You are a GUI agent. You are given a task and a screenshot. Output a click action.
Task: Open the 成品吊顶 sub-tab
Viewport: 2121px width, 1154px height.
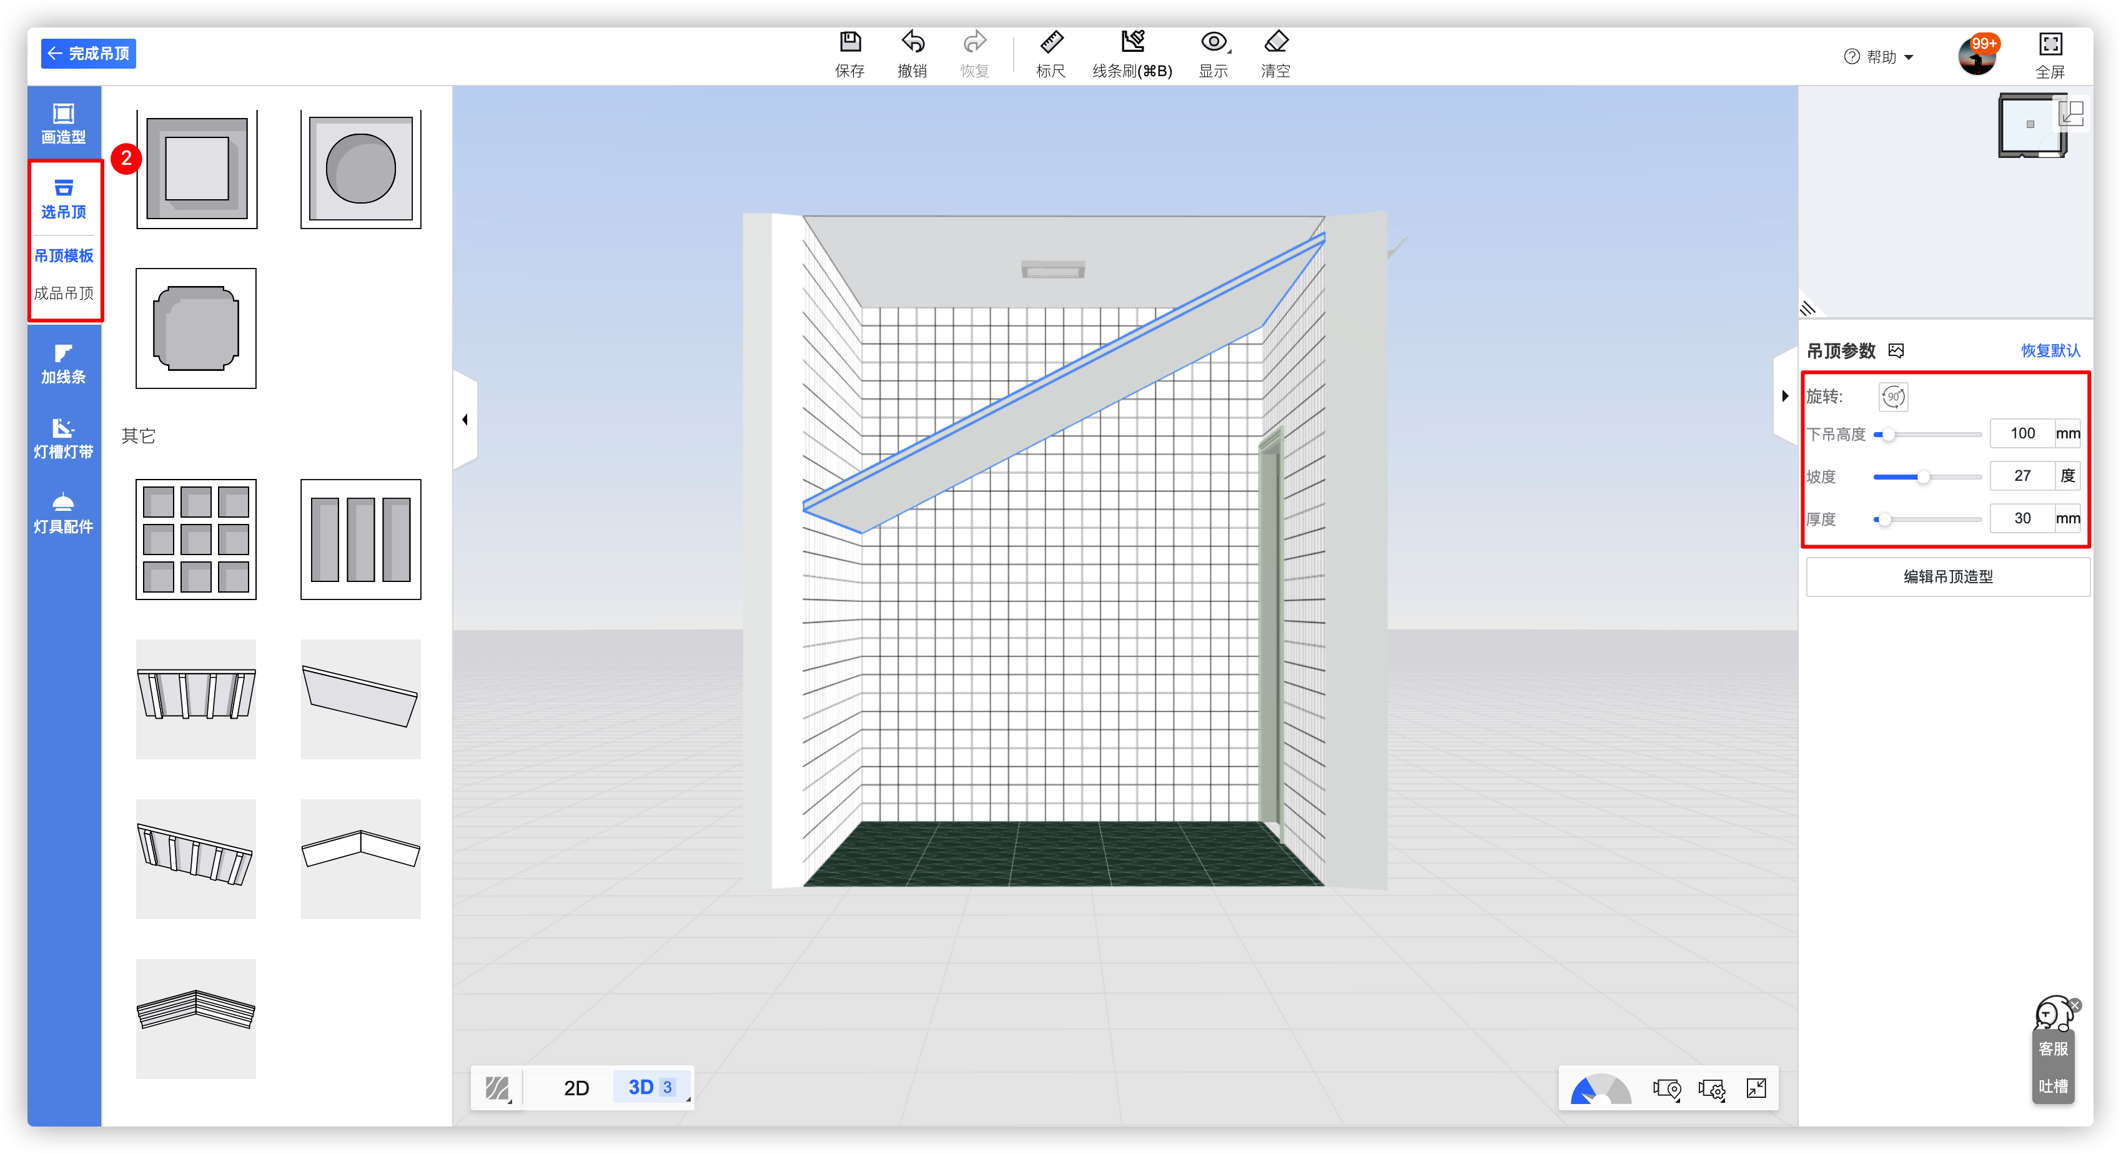[64, 293]
